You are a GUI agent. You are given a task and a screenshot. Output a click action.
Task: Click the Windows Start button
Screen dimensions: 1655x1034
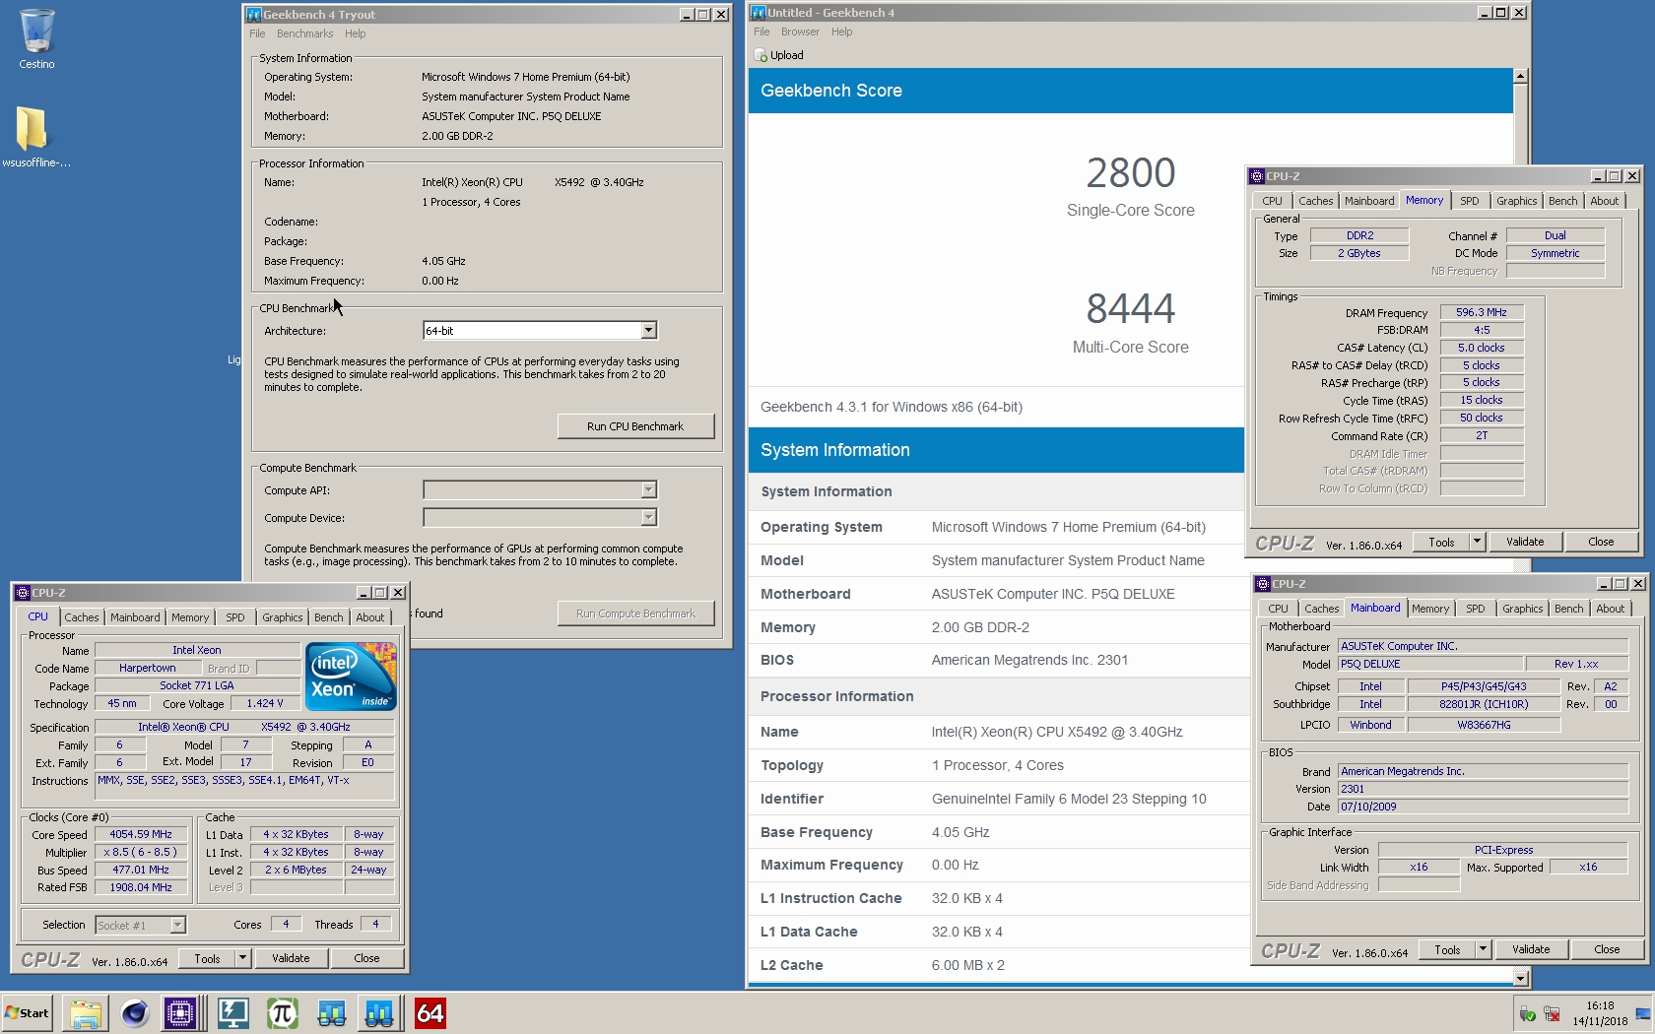(27, 1013)
